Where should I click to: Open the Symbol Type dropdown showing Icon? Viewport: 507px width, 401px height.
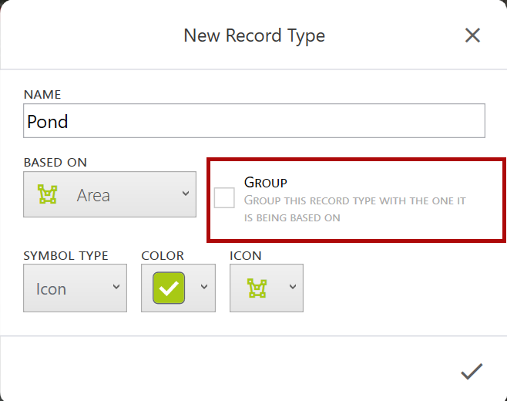pos(75,288)
